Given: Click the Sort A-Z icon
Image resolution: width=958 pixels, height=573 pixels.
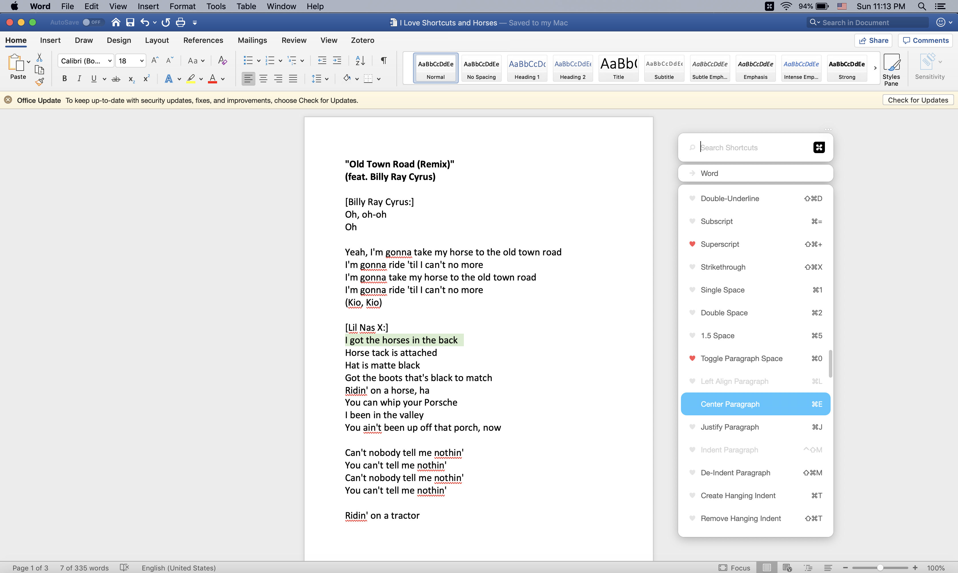Looking at the screenshot, I should (360, 60).
